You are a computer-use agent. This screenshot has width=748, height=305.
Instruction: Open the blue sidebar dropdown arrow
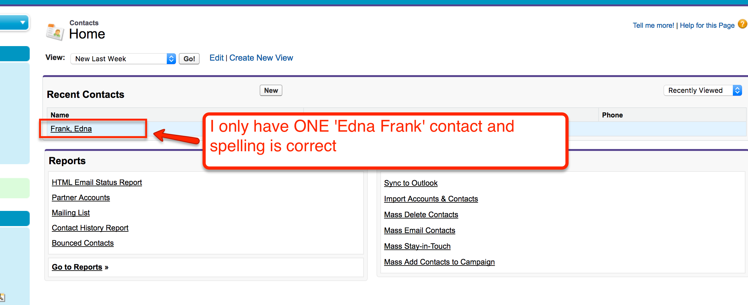pyautogui.click(x=22, y=22)
